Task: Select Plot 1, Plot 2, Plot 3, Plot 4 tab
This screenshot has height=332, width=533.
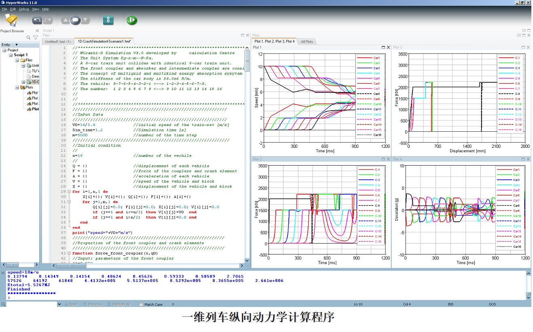Action: (x=274, y=42)
